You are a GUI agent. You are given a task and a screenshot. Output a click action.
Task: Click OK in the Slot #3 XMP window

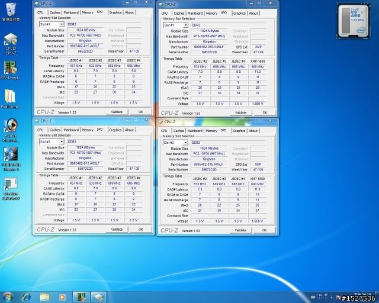click(265, 230)
